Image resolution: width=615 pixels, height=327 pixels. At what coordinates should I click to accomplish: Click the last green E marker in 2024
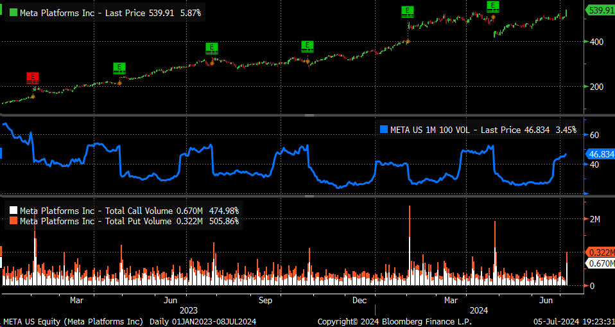click(493, 6)
